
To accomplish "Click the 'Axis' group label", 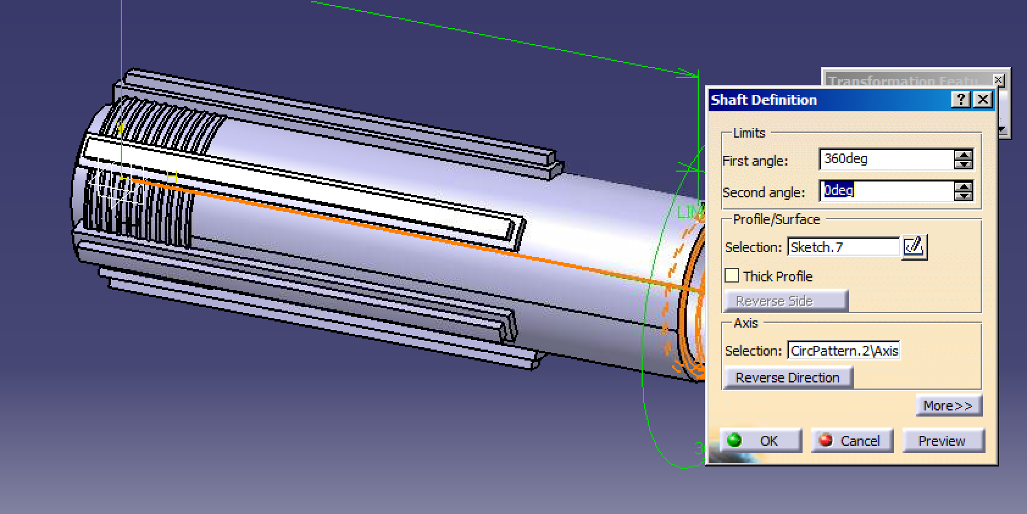I will 745,323.
